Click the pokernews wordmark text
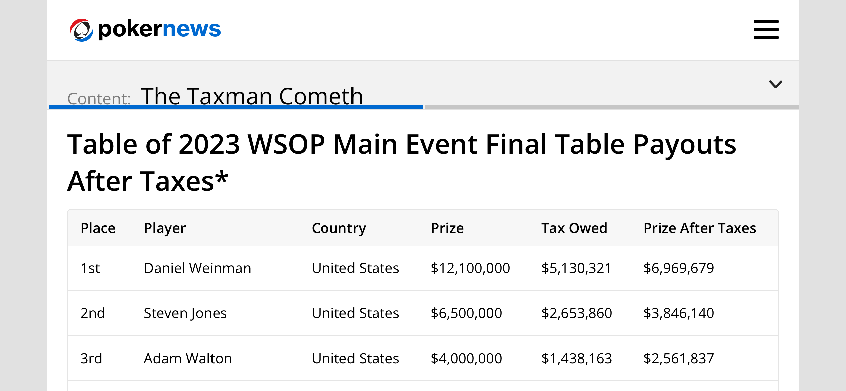Viewport: 846px width, 391px height. (159, 29)
